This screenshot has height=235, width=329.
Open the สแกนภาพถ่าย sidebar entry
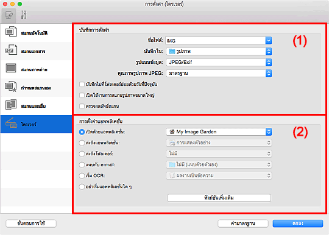[x=36, y=69]
